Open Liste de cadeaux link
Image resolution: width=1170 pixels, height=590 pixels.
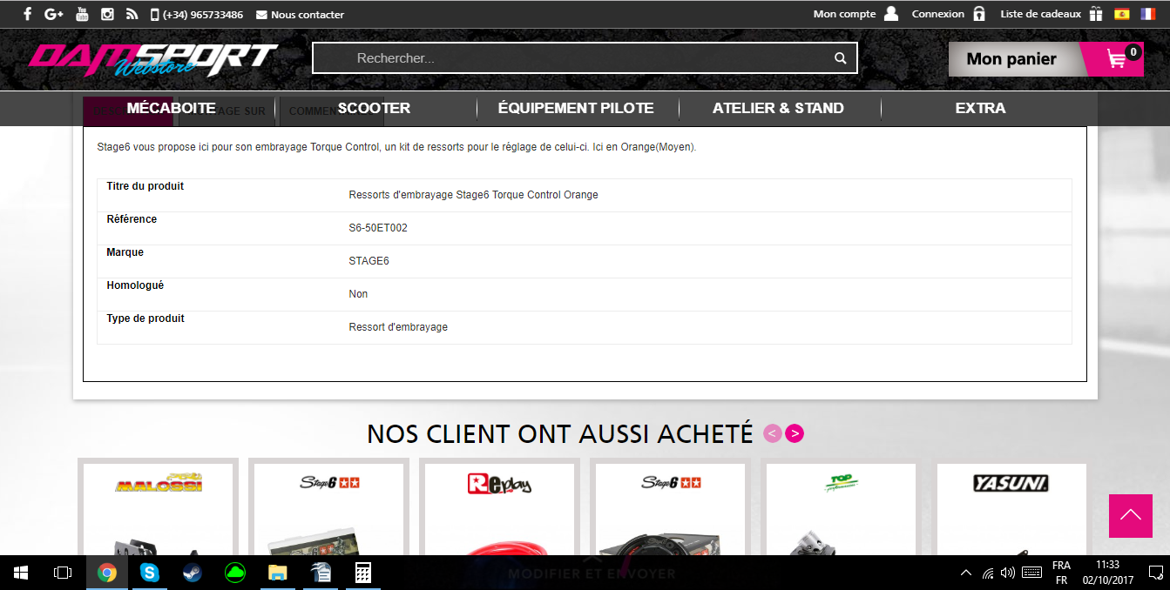[1040, 14]
